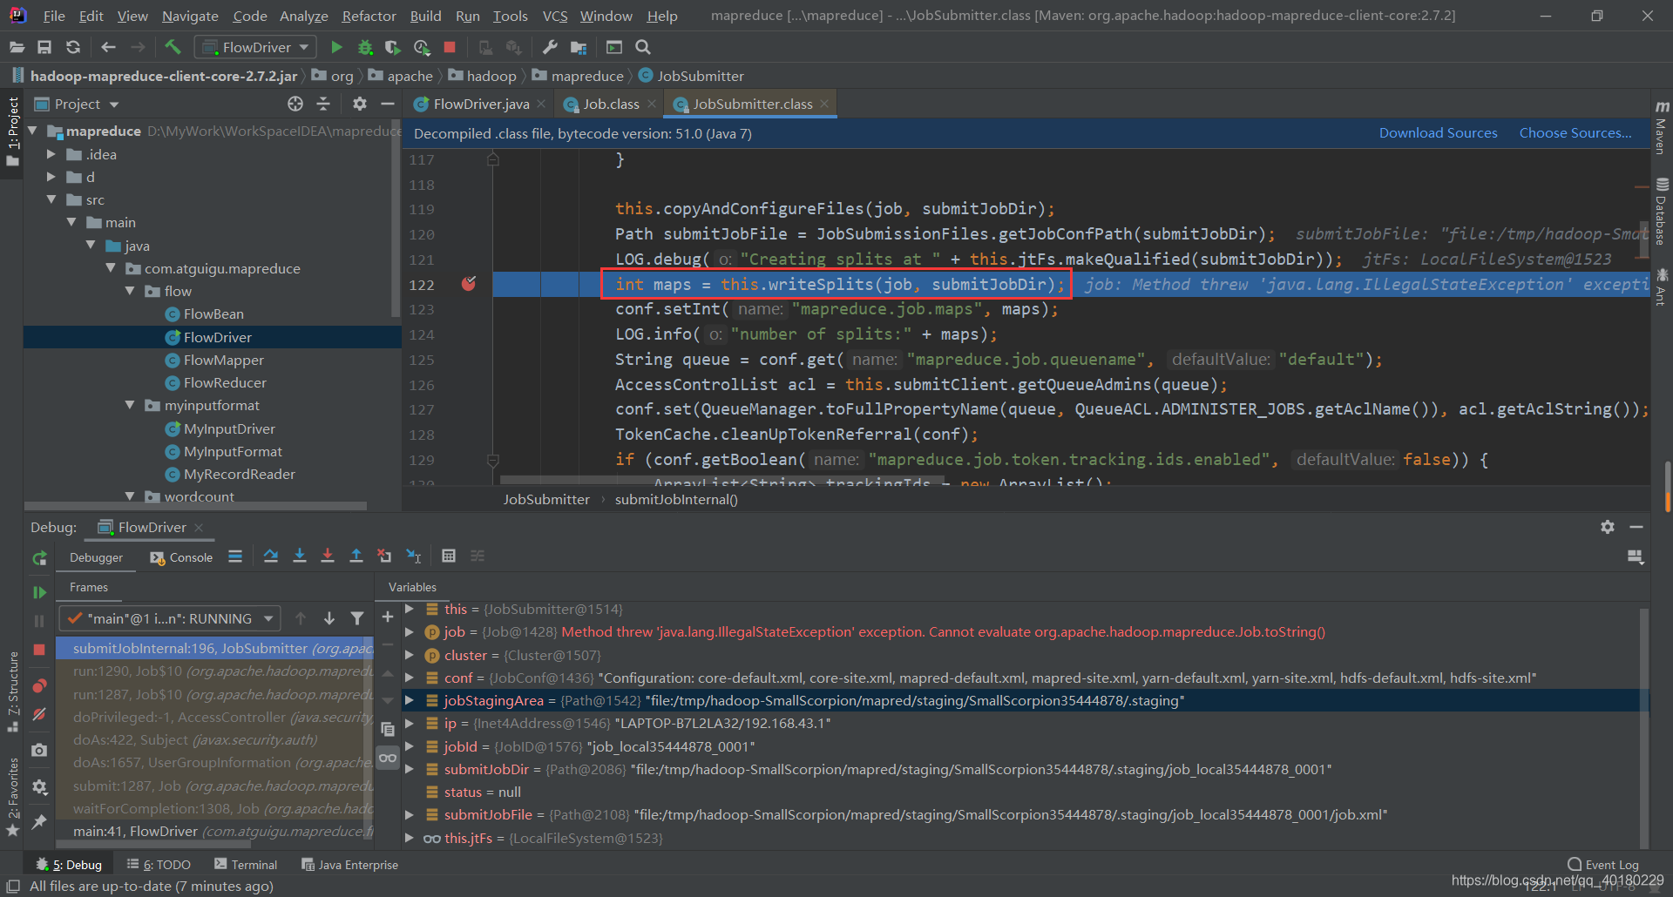Click the Download Sources link

tap(1438, 132)
